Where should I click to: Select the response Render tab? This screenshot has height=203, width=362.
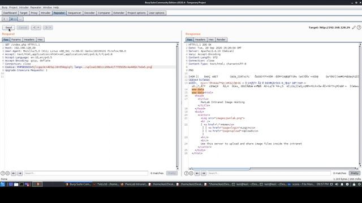221,39
